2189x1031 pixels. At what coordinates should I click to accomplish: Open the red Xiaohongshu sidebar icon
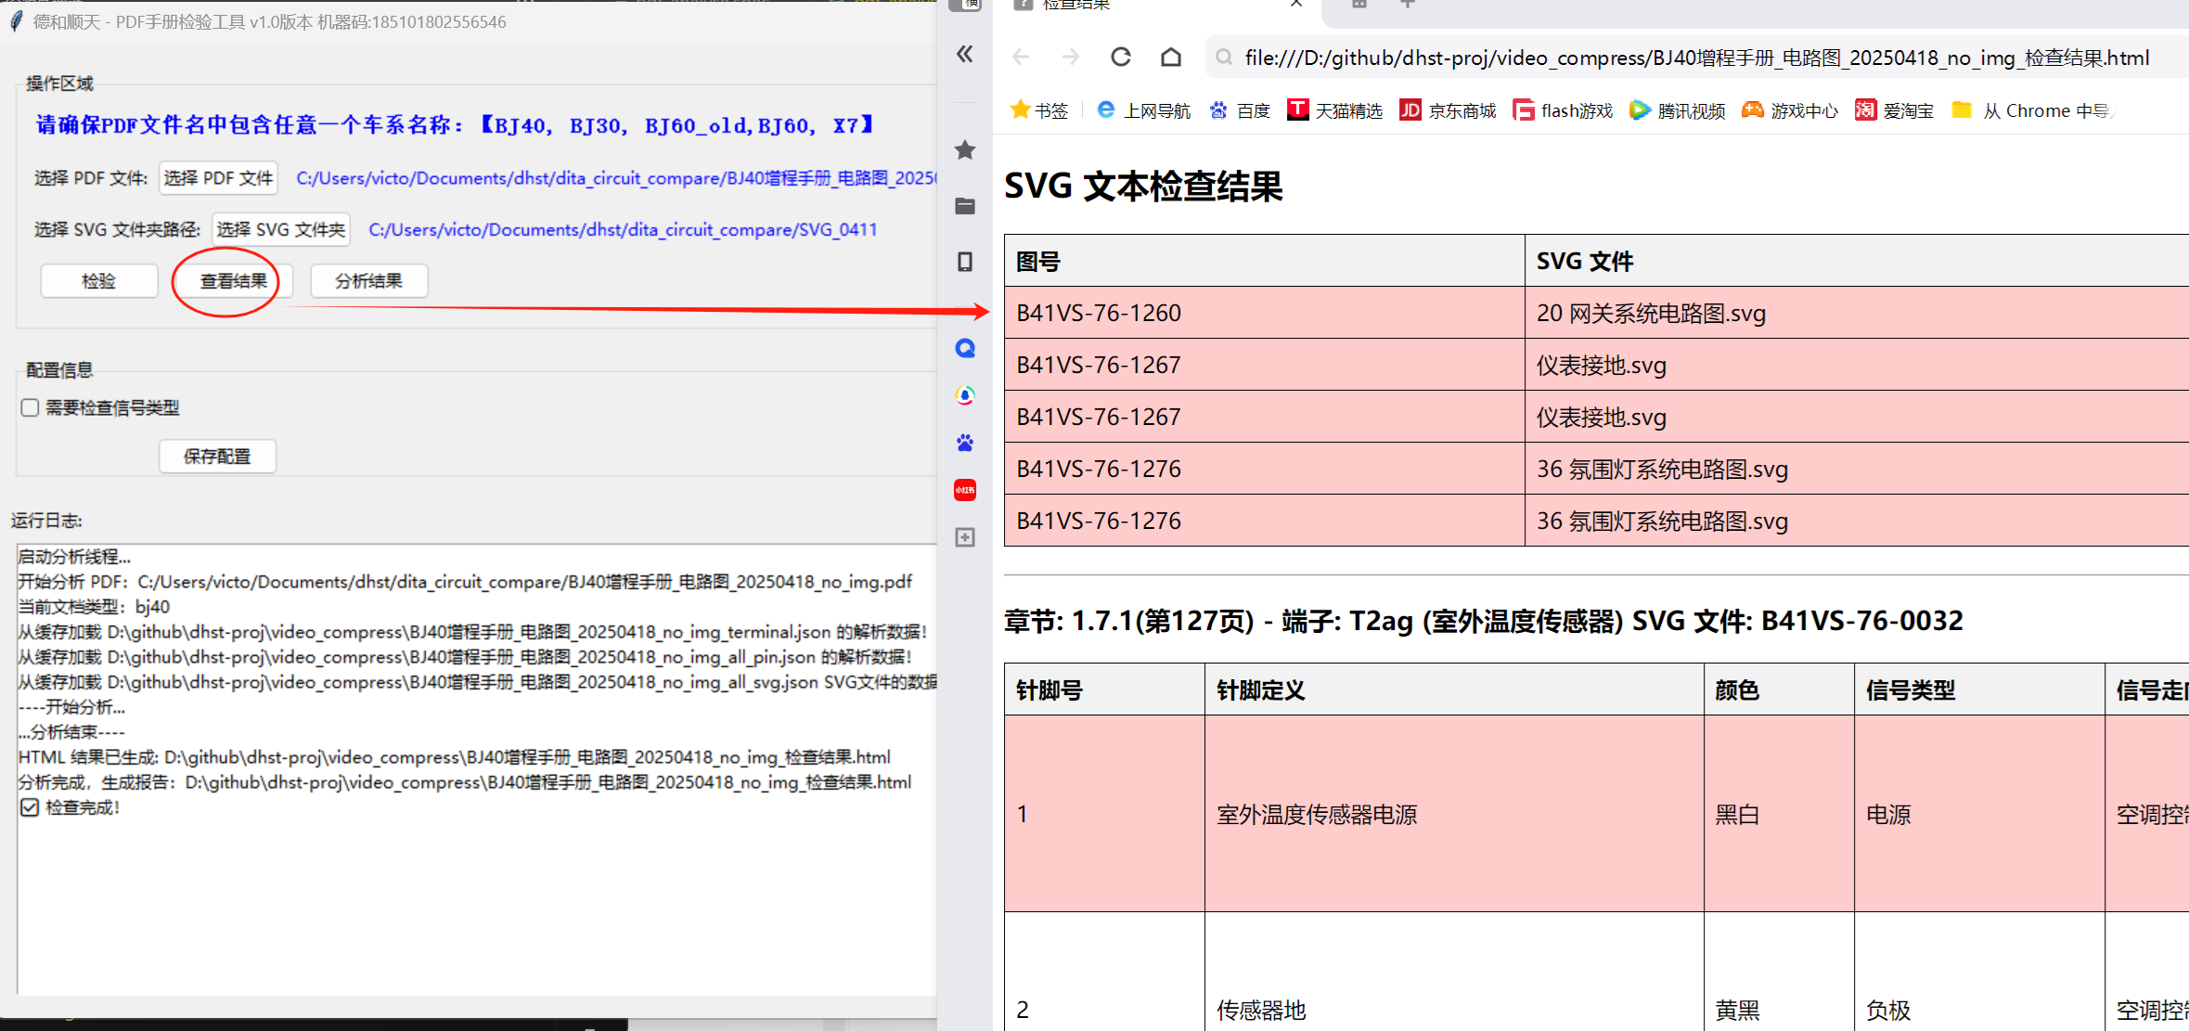click(x=965, y=490)
